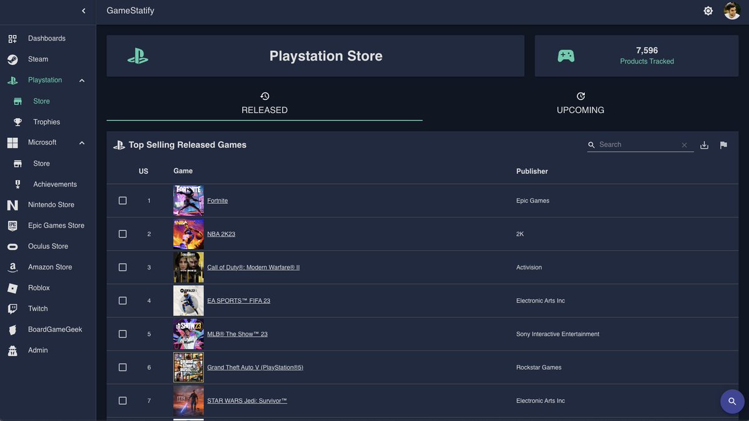The width and height of the screenshot is (749, 421).
Task: Go to Amazon Store in sidebar
Action: click(50, 267)
